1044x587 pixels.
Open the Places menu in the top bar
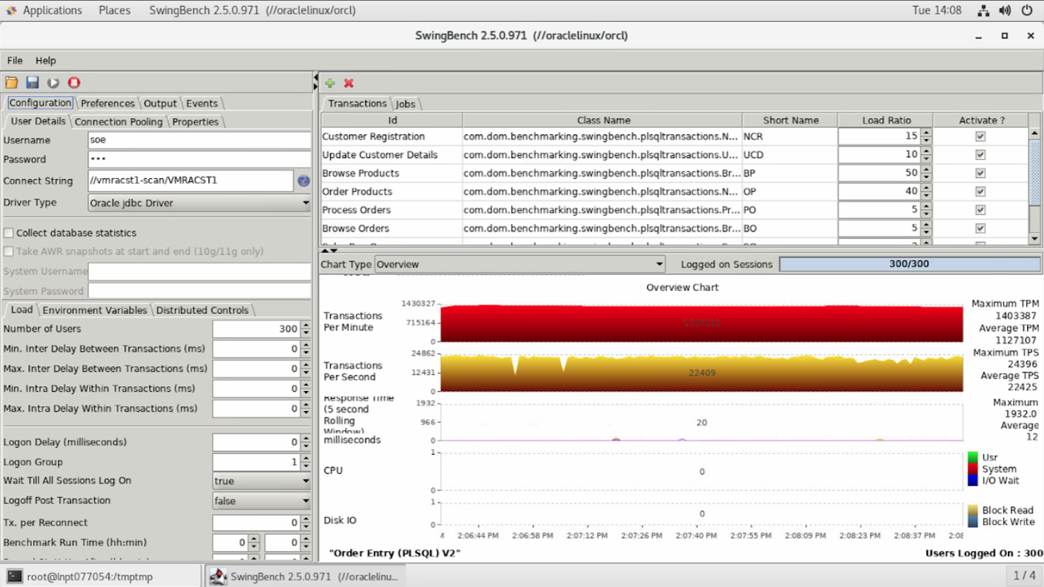click(x=115, y=10)
